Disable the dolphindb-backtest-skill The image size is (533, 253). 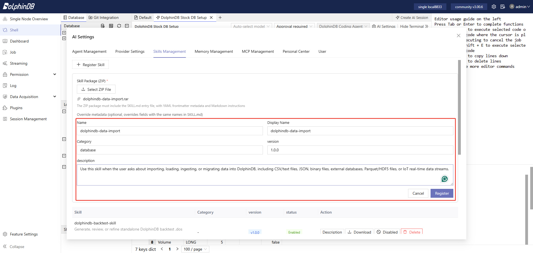coord(387,232)
